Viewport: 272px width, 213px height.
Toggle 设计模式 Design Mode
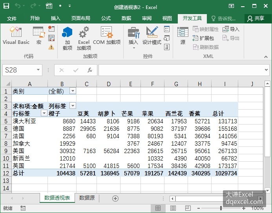[152, 36]
